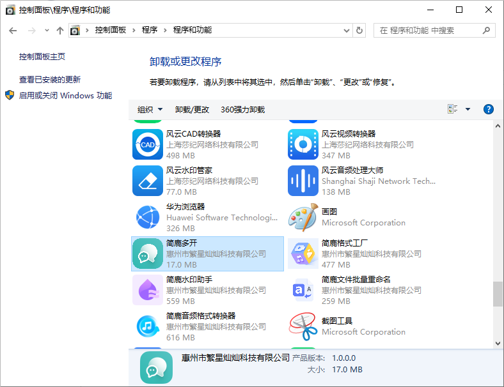
Task: Select 风云CAD转换器 program name
Action: 193,134
